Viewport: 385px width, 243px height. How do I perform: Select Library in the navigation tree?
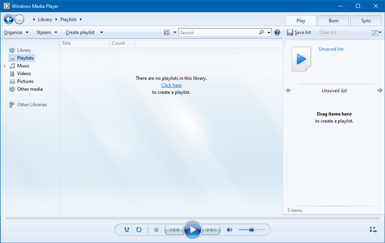tap(24, 50)
